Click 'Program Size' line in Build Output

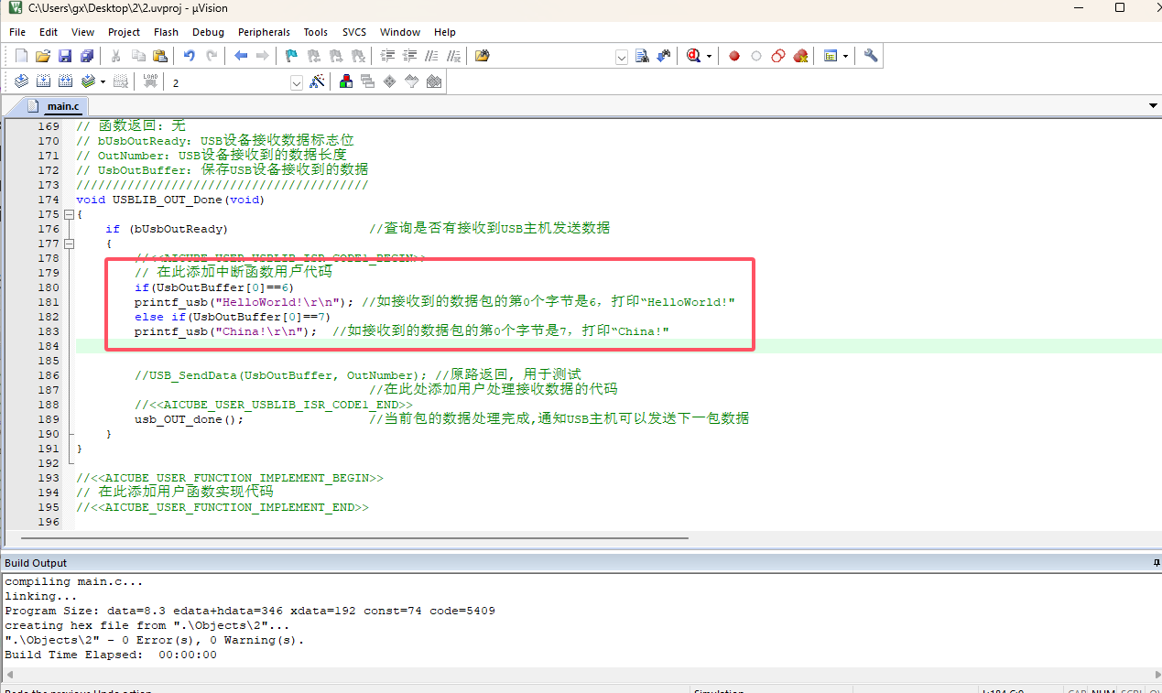250,611
